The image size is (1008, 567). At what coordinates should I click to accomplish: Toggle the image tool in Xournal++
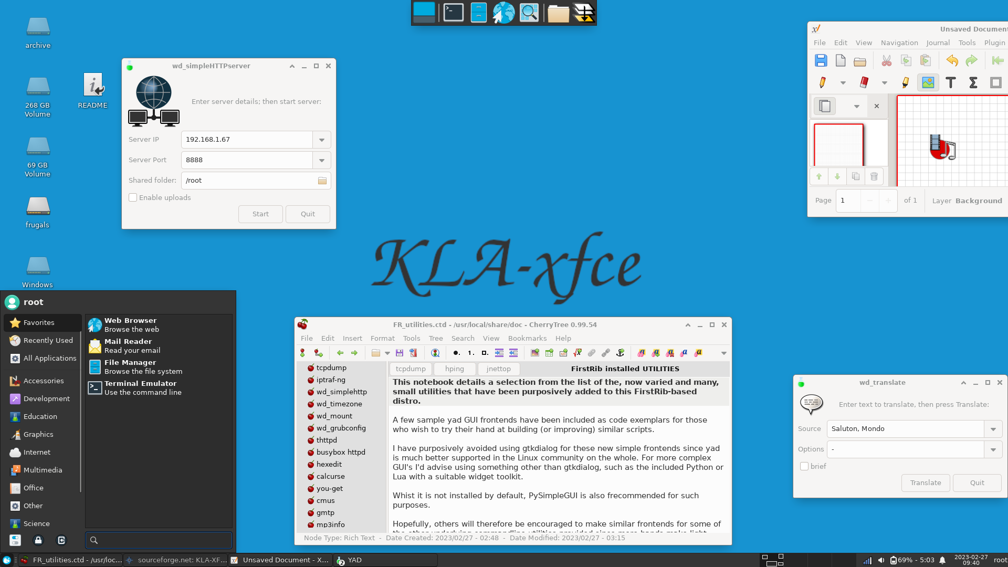pos(928,82)
